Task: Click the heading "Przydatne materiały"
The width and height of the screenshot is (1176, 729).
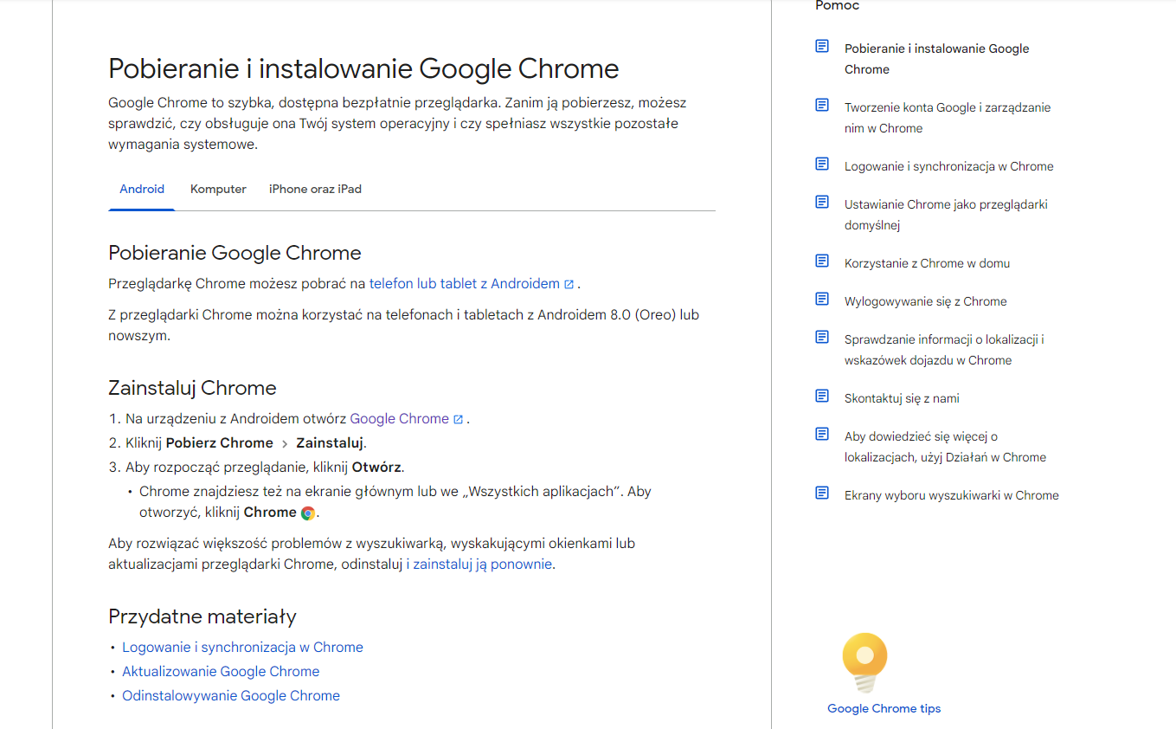Action: tap(202, 616)
